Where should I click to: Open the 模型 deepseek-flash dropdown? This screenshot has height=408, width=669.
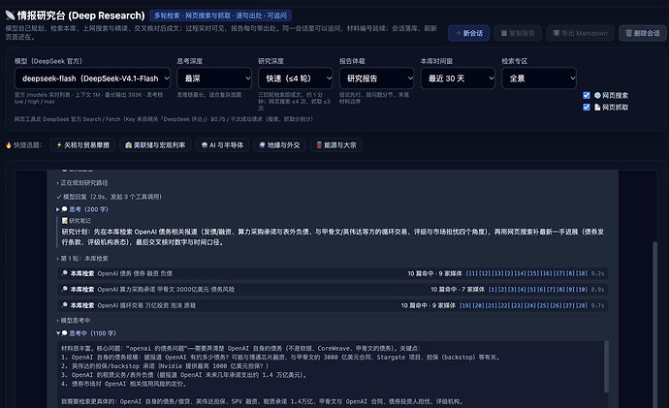tap(92, 78)
